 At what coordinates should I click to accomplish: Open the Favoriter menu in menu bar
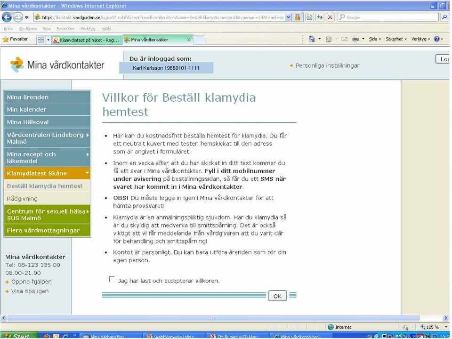click(x=65, y=29)
